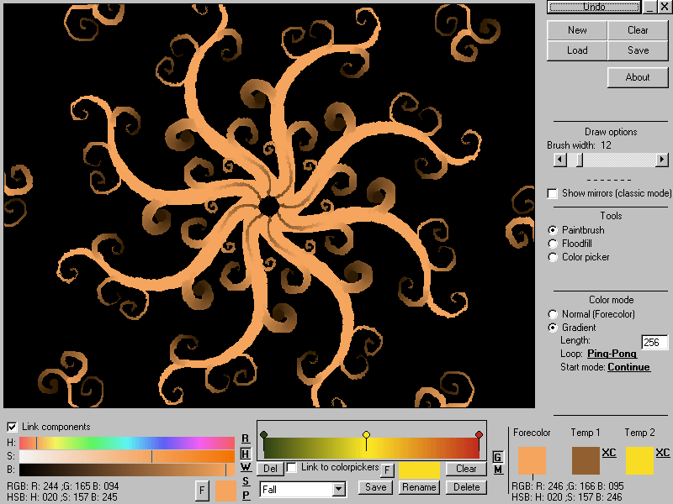Click the G button right of the gradient bar
673x504 pixels.
(497, 456)
